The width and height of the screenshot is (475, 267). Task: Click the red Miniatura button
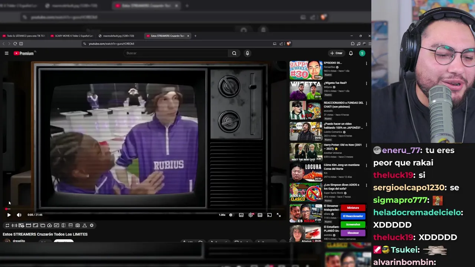pos(353,208)
